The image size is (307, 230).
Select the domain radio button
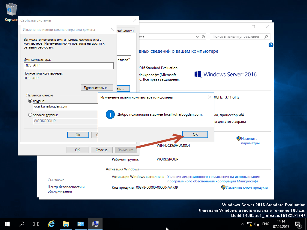point(30,101)
